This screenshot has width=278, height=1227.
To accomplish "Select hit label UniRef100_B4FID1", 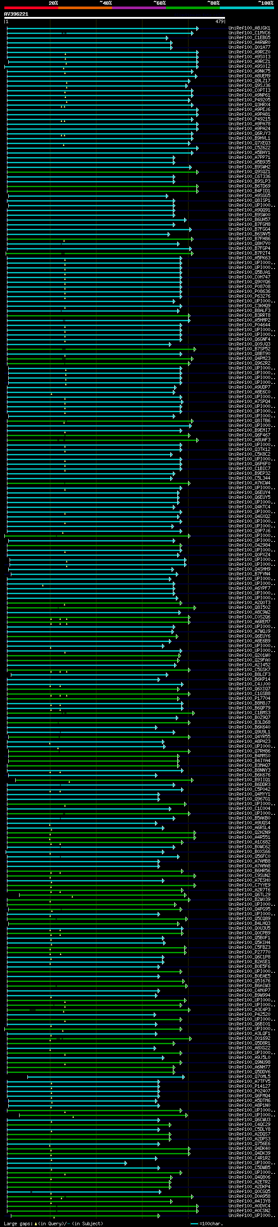I will tap(249, 191).
